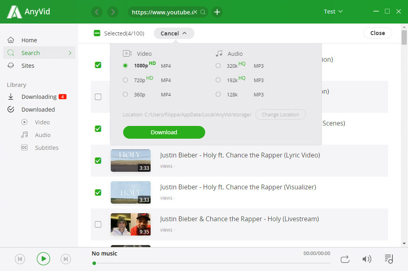Open Search in the sidebar
Viewport: 408px width, 271px height.
(x=39, y=53)
